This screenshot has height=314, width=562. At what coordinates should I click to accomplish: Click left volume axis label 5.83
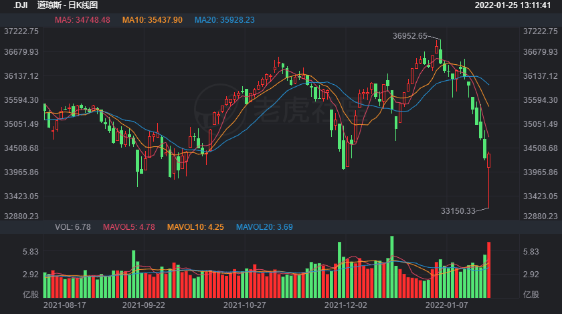(x=31, y=252)
